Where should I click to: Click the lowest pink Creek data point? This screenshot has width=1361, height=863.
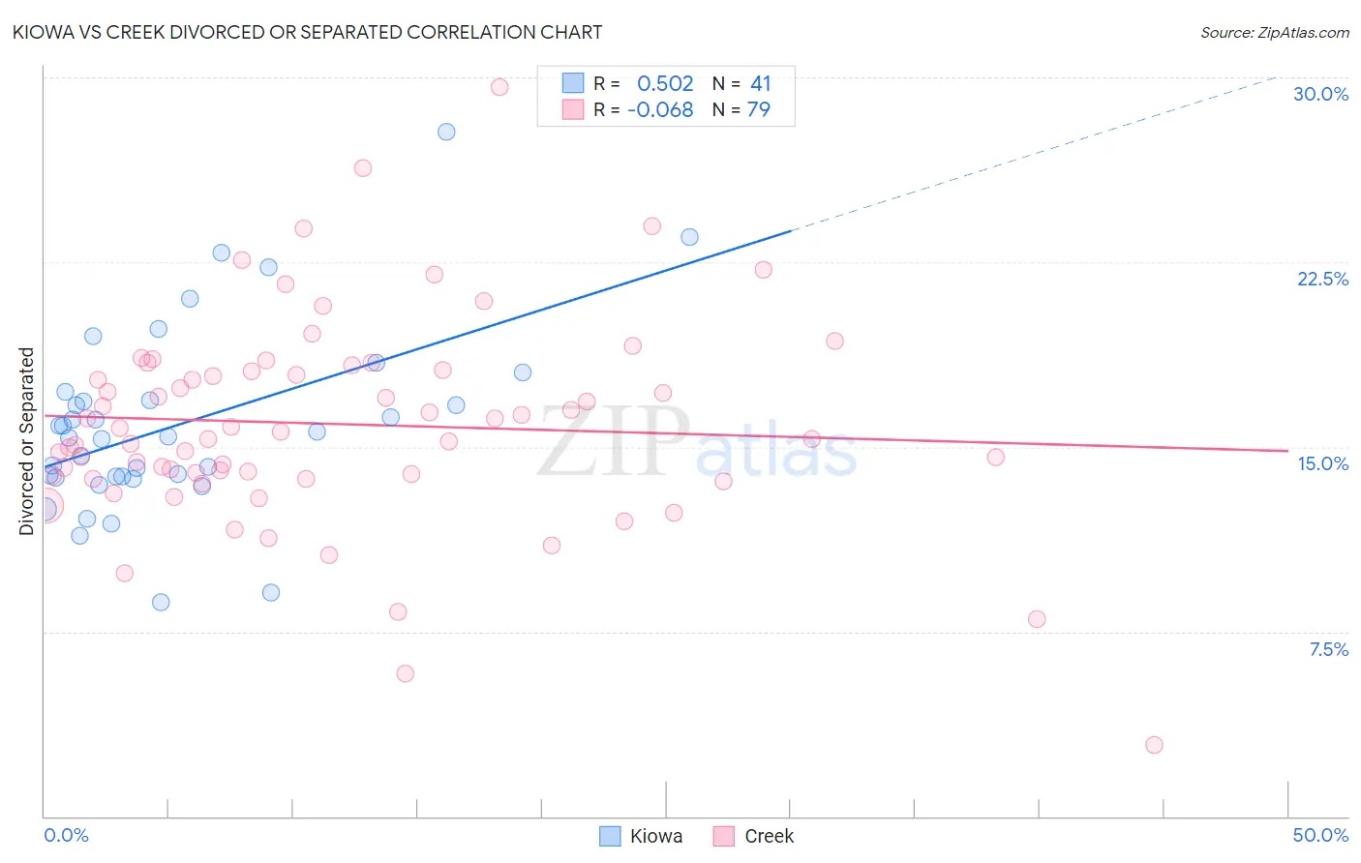(x=1154, y=745)
